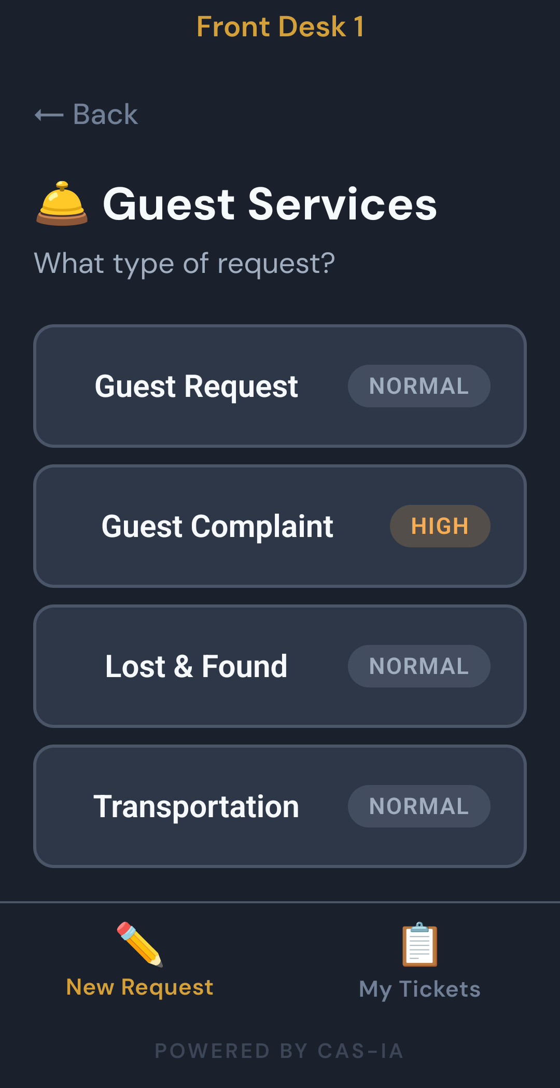Open the My Tickets tab label
The height and width of the screenshot is (1088, 560).
click(x=419, y=989)
